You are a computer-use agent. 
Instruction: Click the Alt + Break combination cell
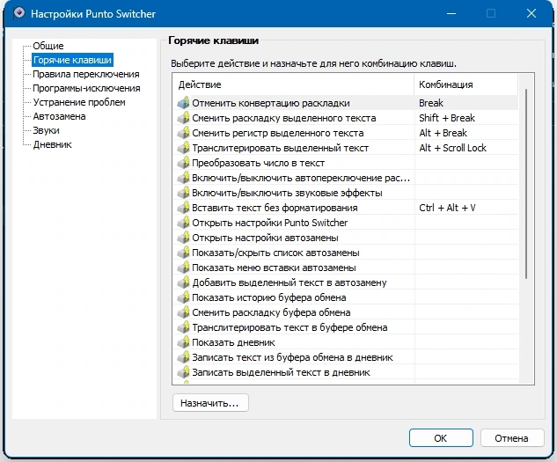tap(465, 133)
